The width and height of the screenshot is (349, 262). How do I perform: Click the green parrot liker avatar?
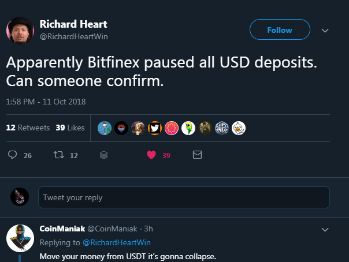pos(188,128)
